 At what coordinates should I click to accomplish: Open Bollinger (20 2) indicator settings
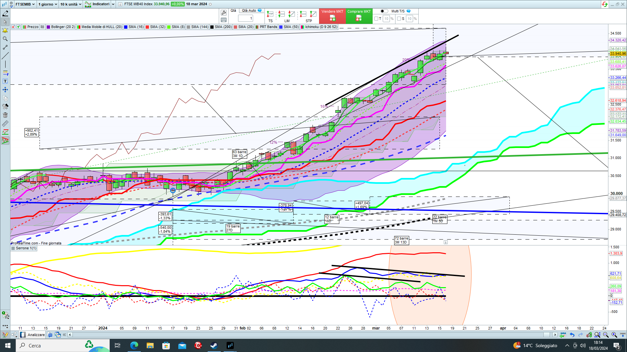pyautogui.click(x=61, y=27)
